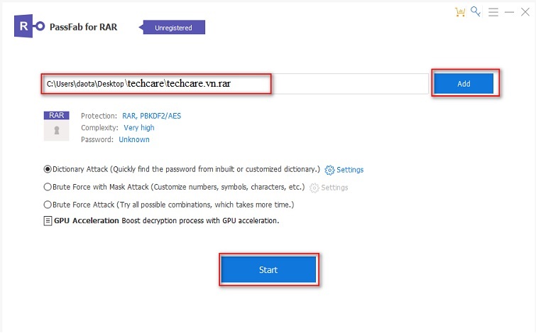Open the hamburger menu
This screenshot has height=334, width=536.
(x=493, y=12)
